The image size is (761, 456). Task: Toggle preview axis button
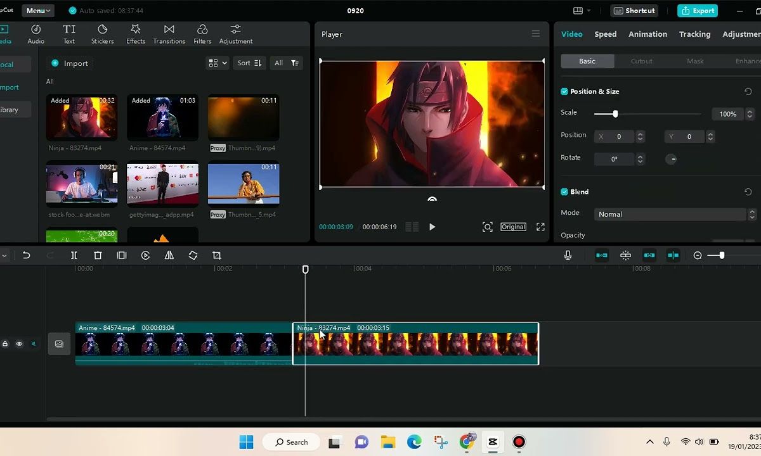tap(673, 255)
